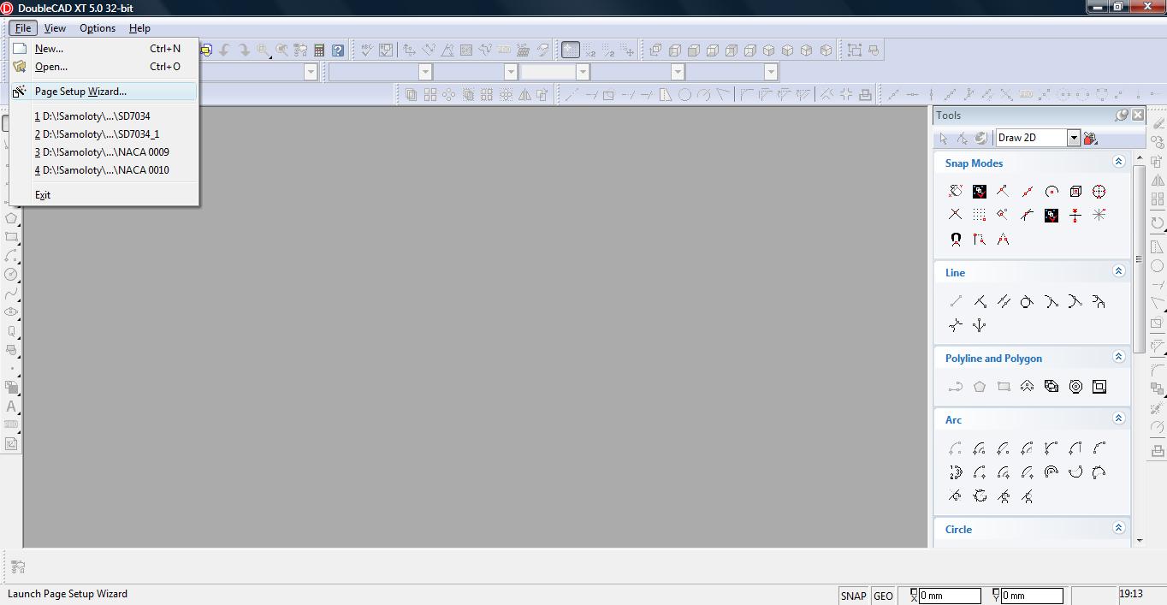Click the blue Help question mark icon
1167x605 pixels.
(x=338, y=50)
